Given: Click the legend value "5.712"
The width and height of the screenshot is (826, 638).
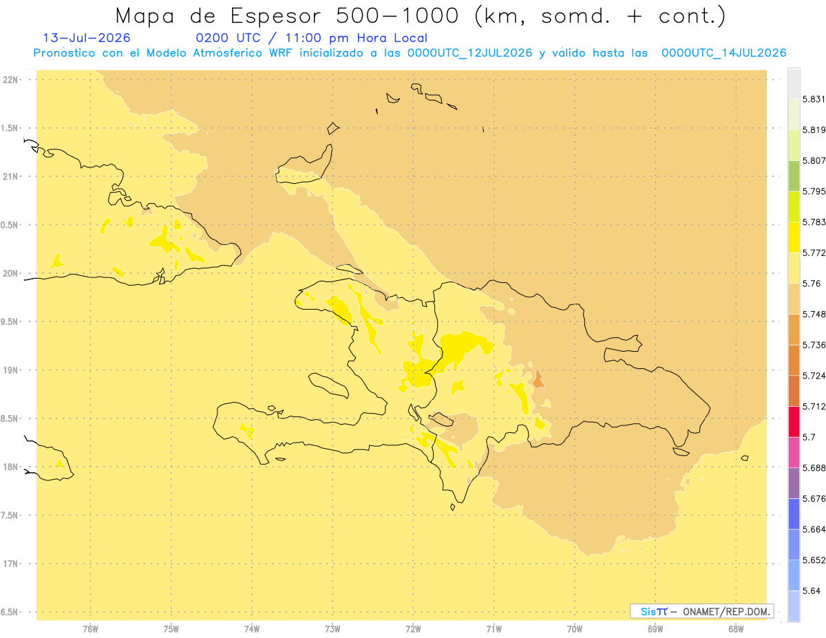Looking at the screenshot, I should 814,406.
